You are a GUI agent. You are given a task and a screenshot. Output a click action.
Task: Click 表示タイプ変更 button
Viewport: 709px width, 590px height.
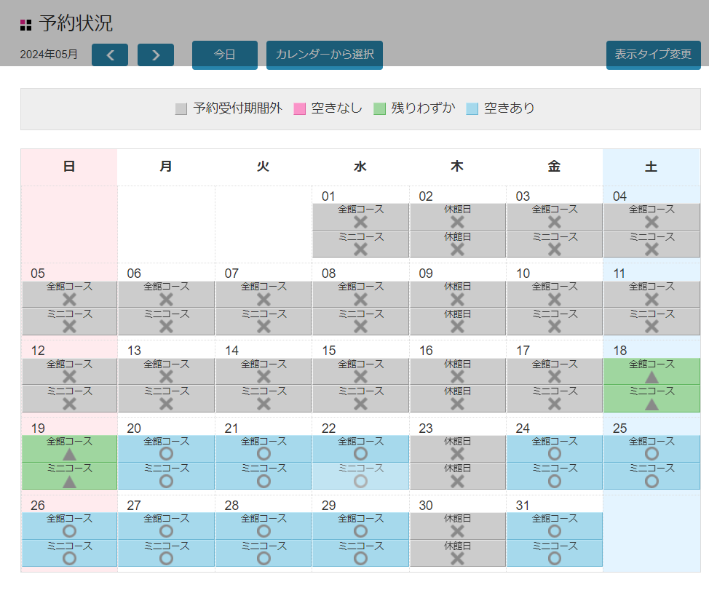click(x=653, y=55)
